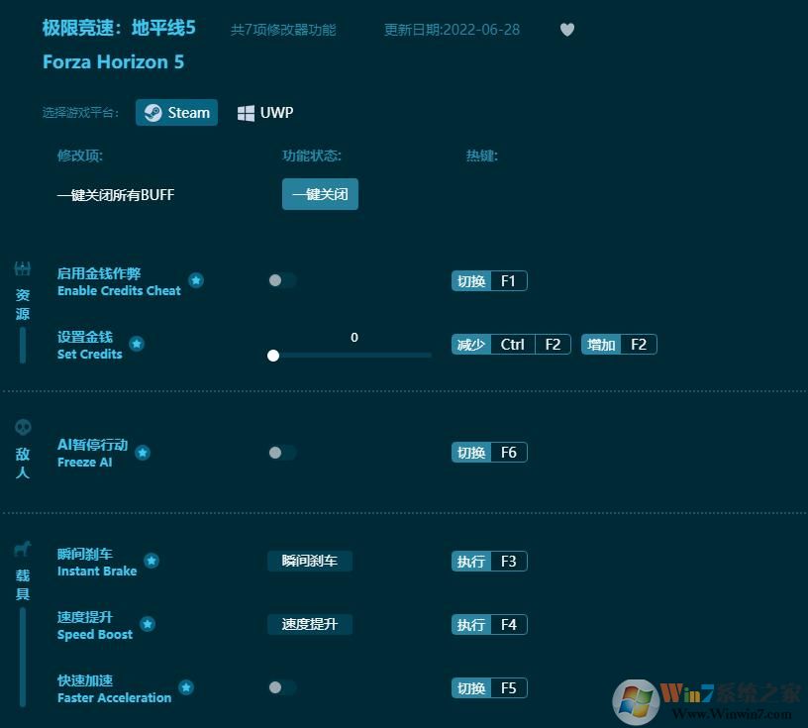Screen dimensions: 808x728
Task: Turn on the Faster Acceleration toggle
Action: click(280, 687)
